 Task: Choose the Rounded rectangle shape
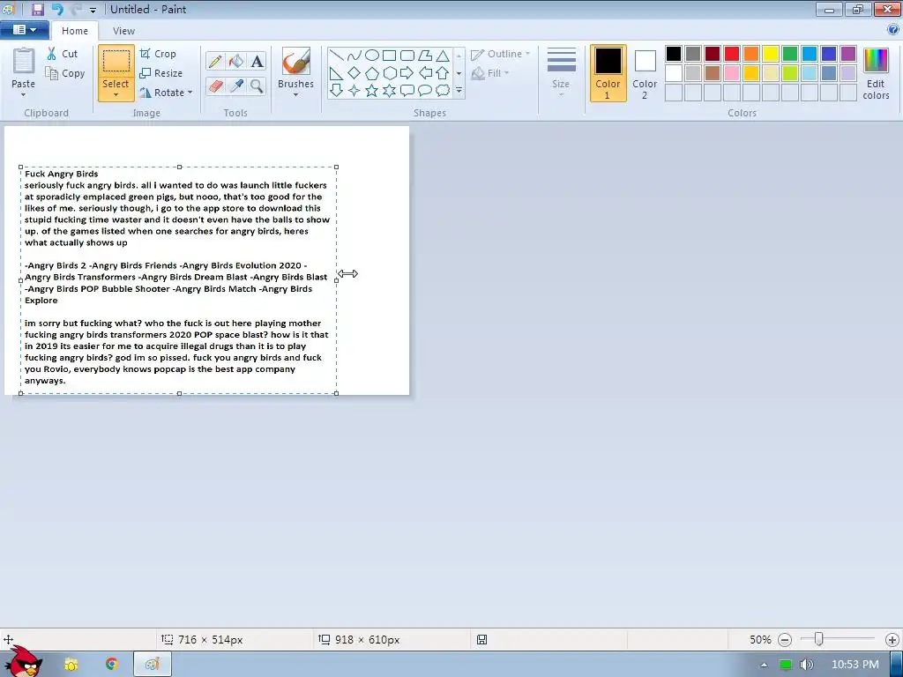click(x=407, y=56)
